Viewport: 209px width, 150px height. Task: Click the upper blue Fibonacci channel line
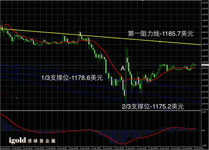pyautogui.click(x=101, y=77)
